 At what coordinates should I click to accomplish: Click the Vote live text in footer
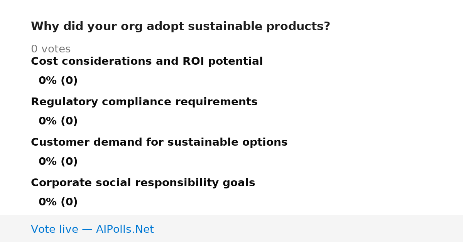[x=55, y=229]
